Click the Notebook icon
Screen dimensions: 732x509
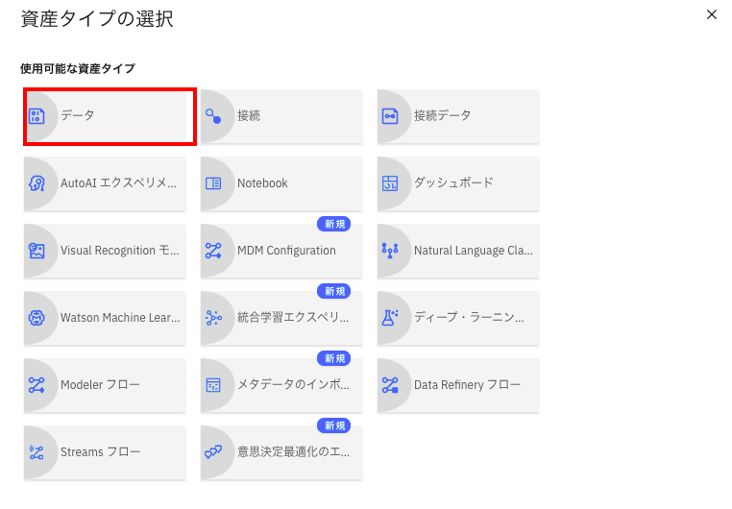coord(213,183)
